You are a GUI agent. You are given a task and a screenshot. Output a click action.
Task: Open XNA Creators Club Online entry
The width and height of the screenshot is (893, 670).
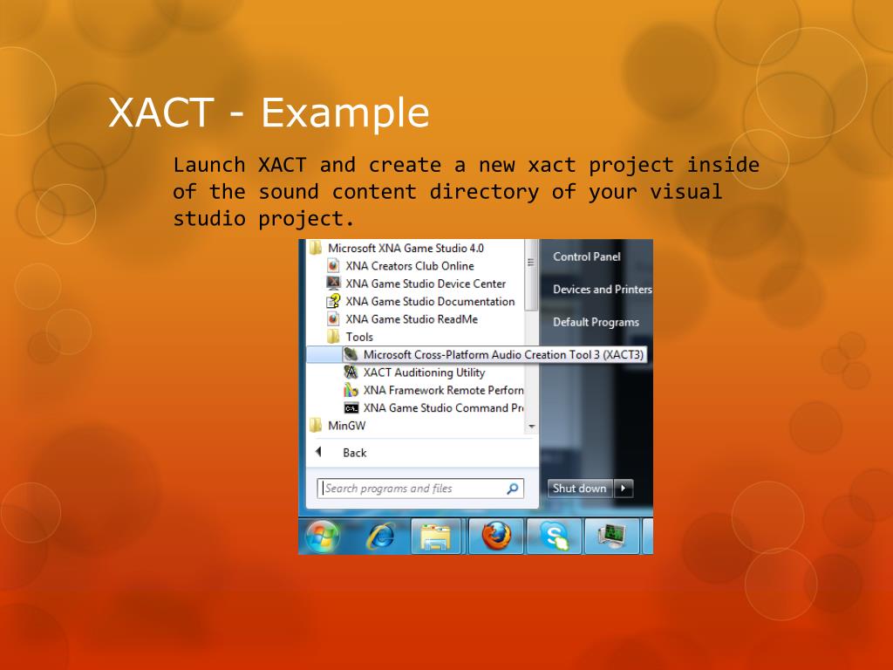click(x=410, y=265)
